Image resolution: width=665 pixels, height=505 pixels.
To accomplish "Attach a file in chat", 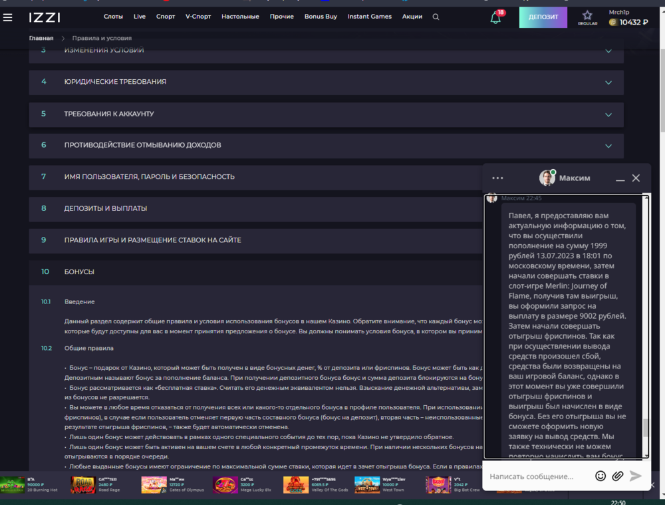I will pyautogui.click(x=618, y=476).
